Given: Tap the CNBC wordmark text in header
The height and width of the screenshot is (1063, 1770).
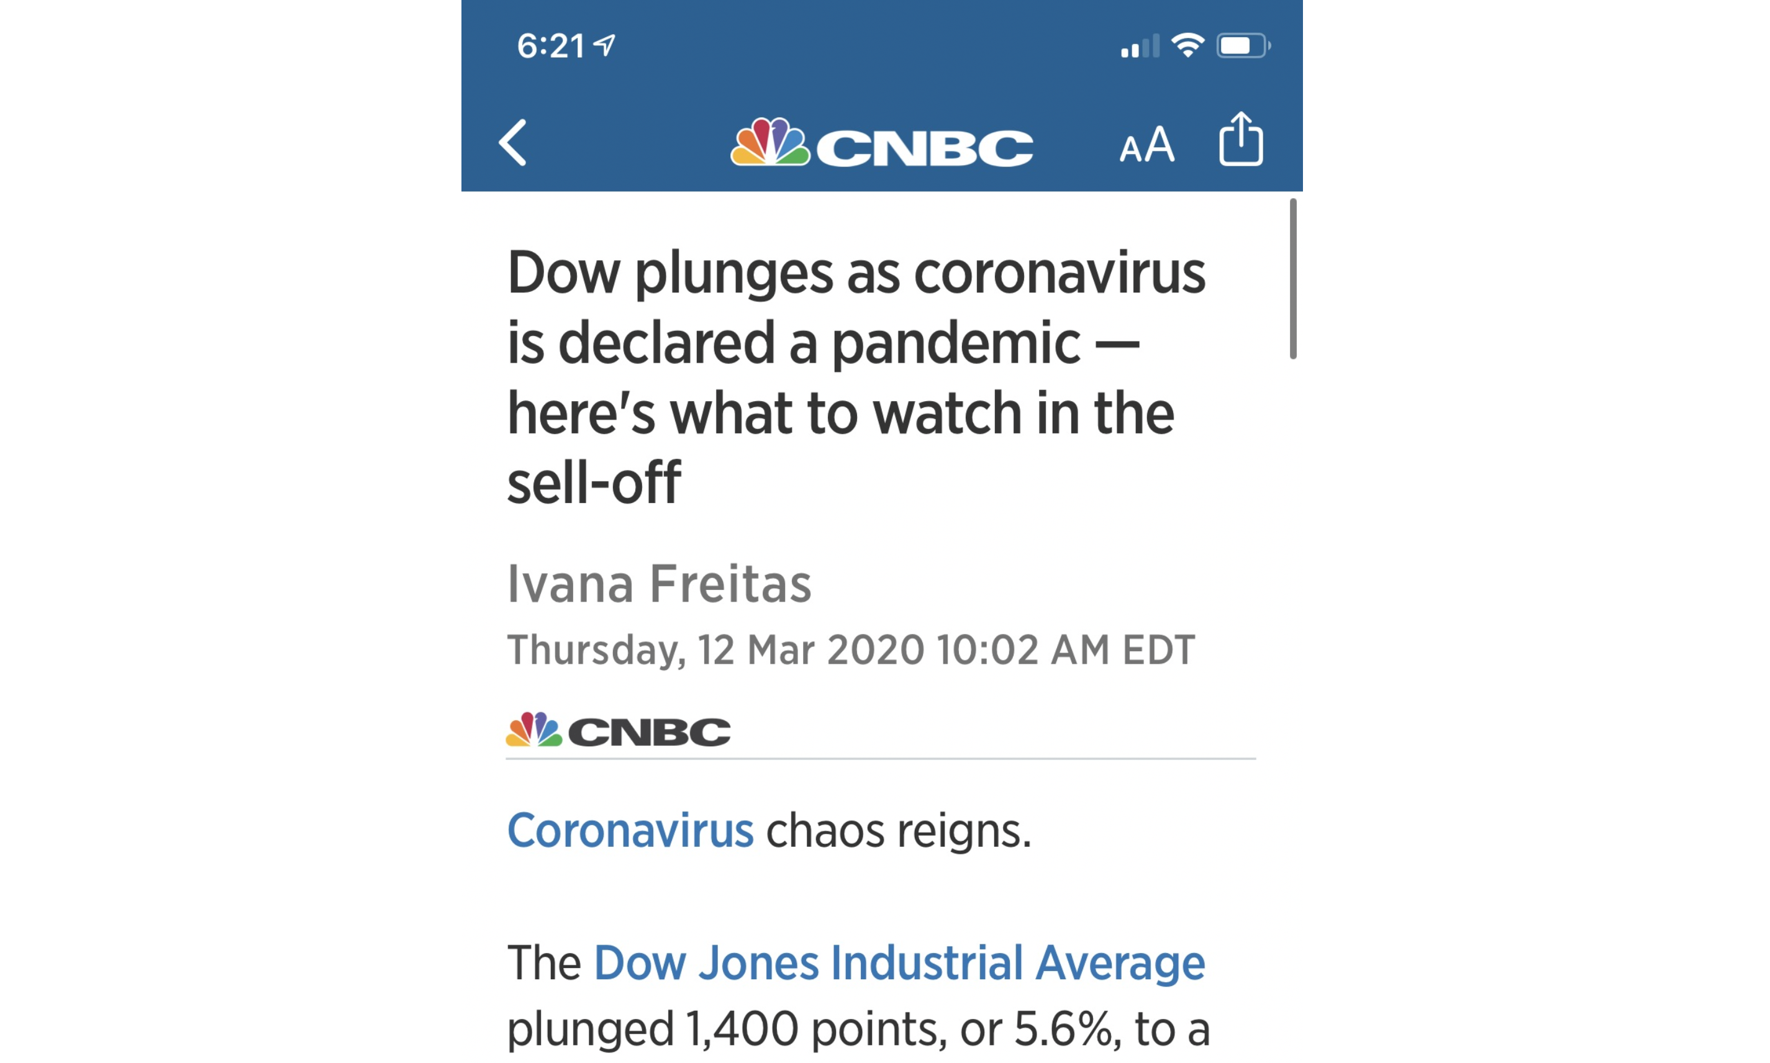Looking at the screenshot, I should [x=925, y=148].
